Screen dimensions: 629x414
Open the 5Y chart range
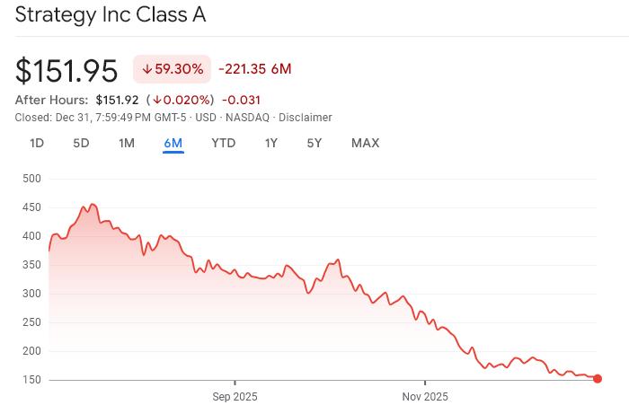314,143
